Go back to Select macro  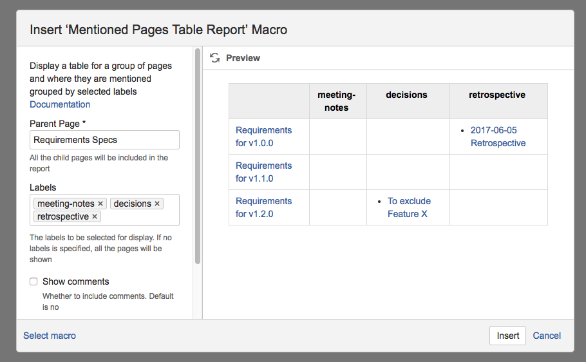click(50, 336)
